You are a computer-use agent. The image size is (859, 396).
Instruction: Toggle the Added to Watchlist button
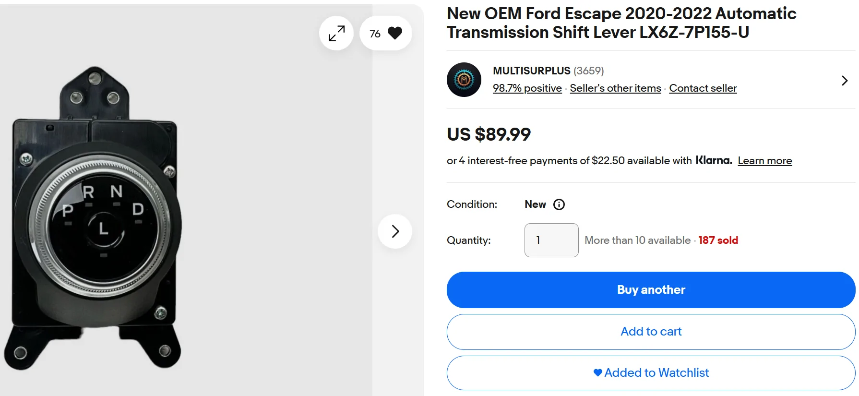[651, 373]
